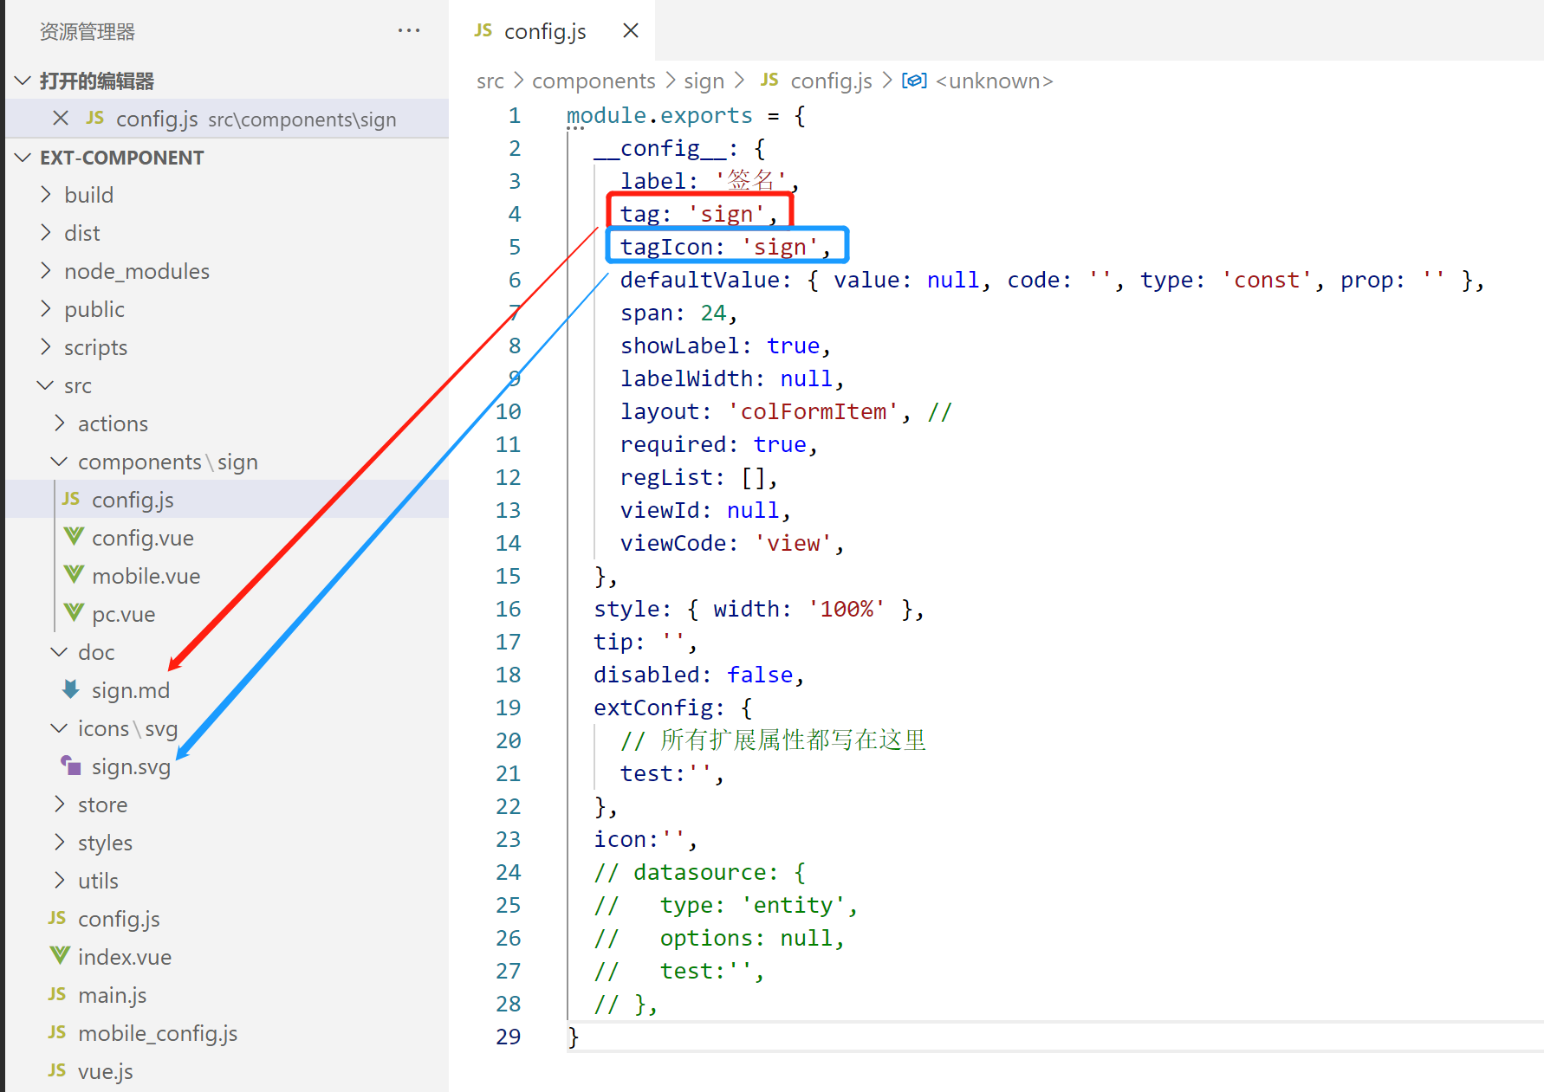
Task: Click the Vue icon next to pc.vue
Action: (75, 614)
